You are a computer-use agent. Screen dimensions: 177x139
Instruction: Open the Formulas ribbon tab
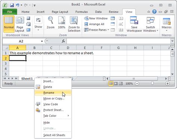[x=81, y=12]
